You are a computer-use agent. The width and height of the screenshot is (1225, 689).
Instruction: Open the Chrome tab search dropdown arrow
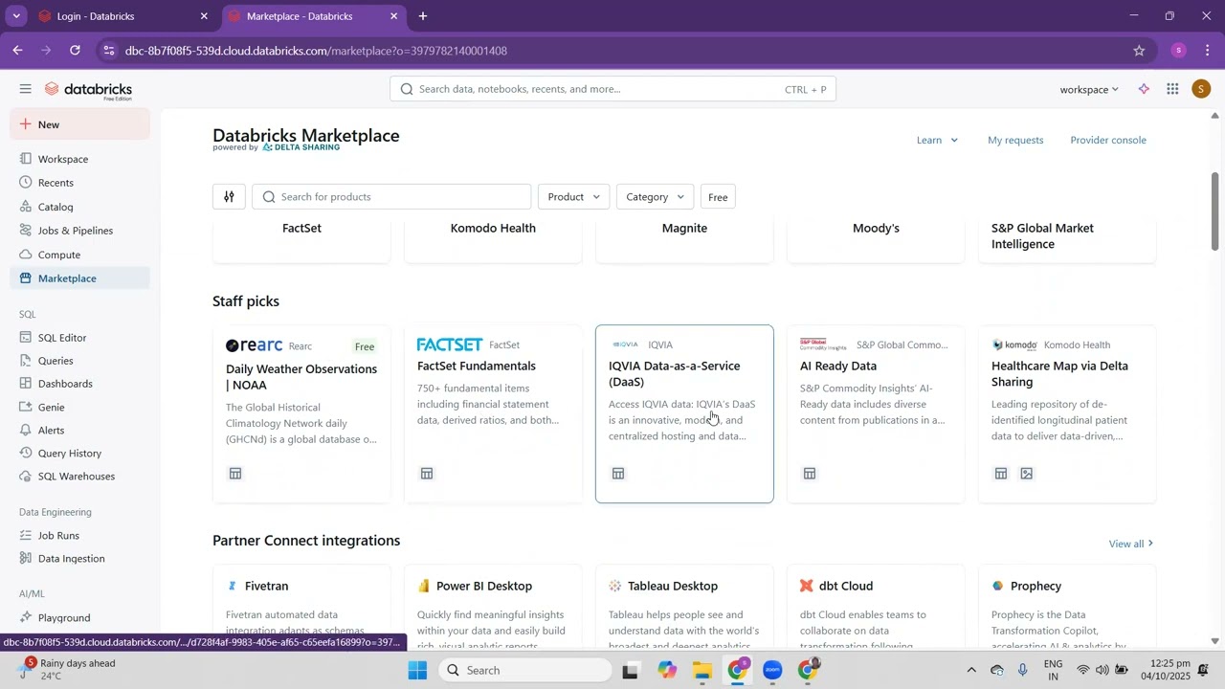coord(16,16)
